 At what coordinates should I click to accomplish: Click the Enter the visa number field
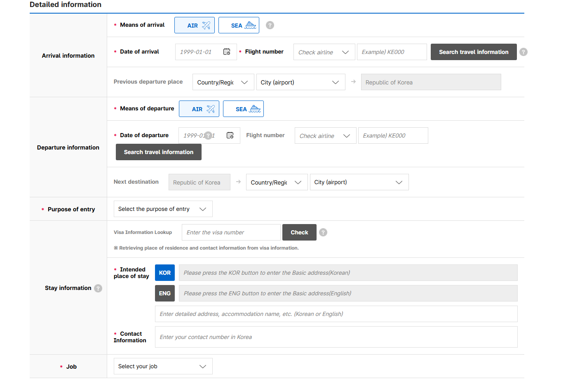tap(231, 232)
